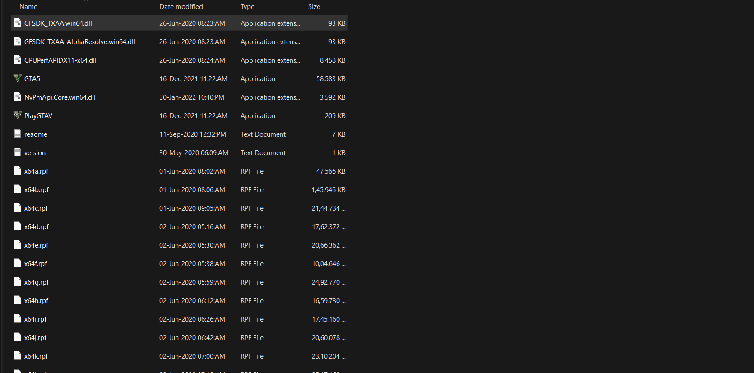This screenshot has width=754, height=373.
Task: Select the x64c.rpf file name
Action: pyautogui.click(x=36, y=208)
